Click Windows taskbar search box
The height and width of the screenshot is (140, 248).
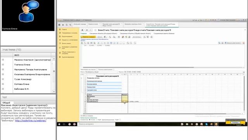click(96, 124)
